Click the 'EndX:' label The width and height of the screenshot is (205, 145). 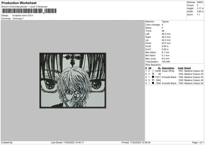pos(148,46)
